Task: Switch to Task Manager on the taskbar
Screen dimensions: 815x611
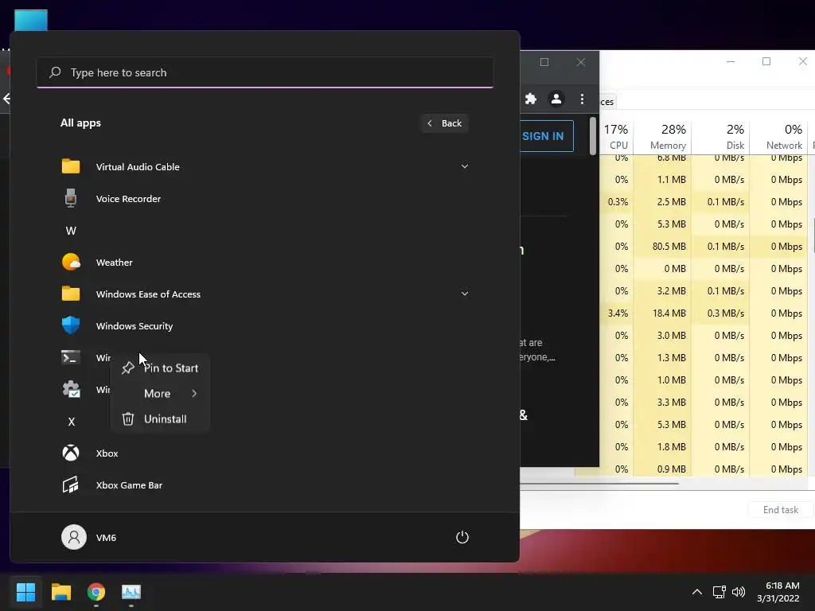Action: [131, 592]
